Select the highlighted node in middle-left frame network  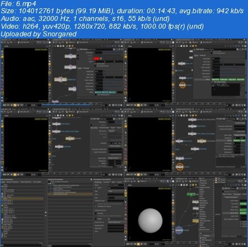click(70, 138)
